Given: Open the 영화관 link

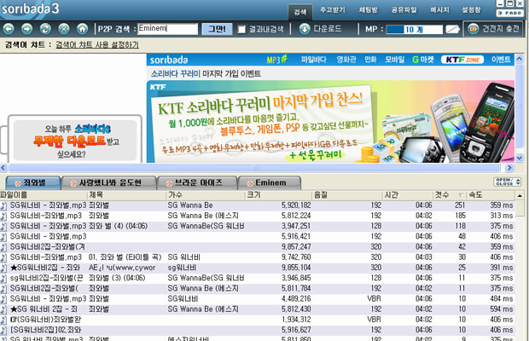Looking at the screenshot, I should (x=346, y=60).
